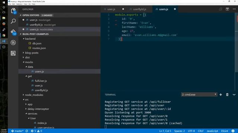Collapse the terminal panel with the chevron
Viewport: 238px width, 133px height.
point(234,95)
